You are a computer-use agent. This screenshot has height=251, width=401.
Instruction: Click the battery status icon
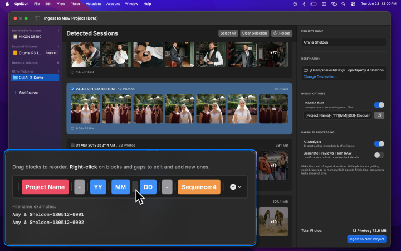click(x=314, y=4)
